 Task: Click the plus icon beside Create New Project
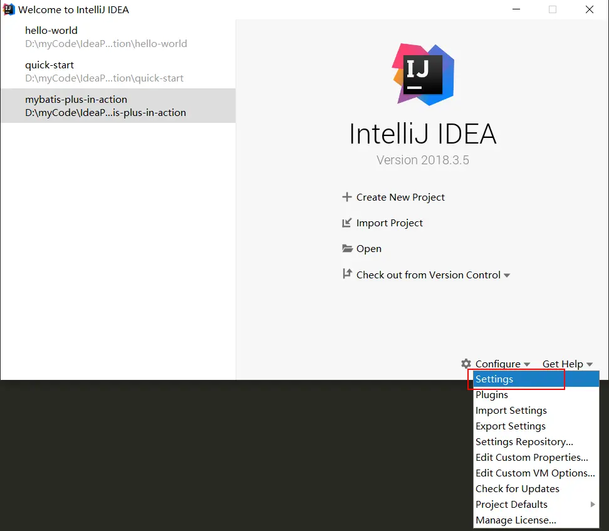346,197
